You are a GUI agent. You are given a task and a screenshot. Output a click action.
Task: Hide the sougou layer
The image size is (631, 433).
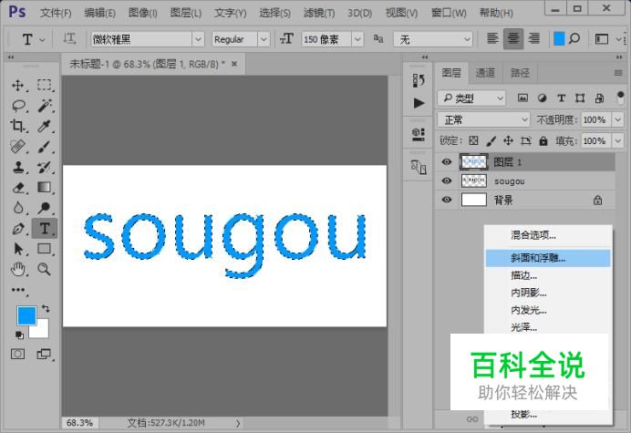click(x=446, y=180)
